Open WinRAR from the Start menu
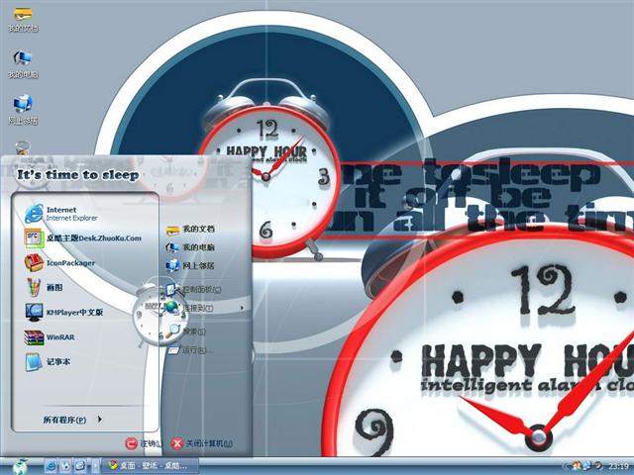The height and width of the screenshot is (475, 634). click(x=50, y=337)
